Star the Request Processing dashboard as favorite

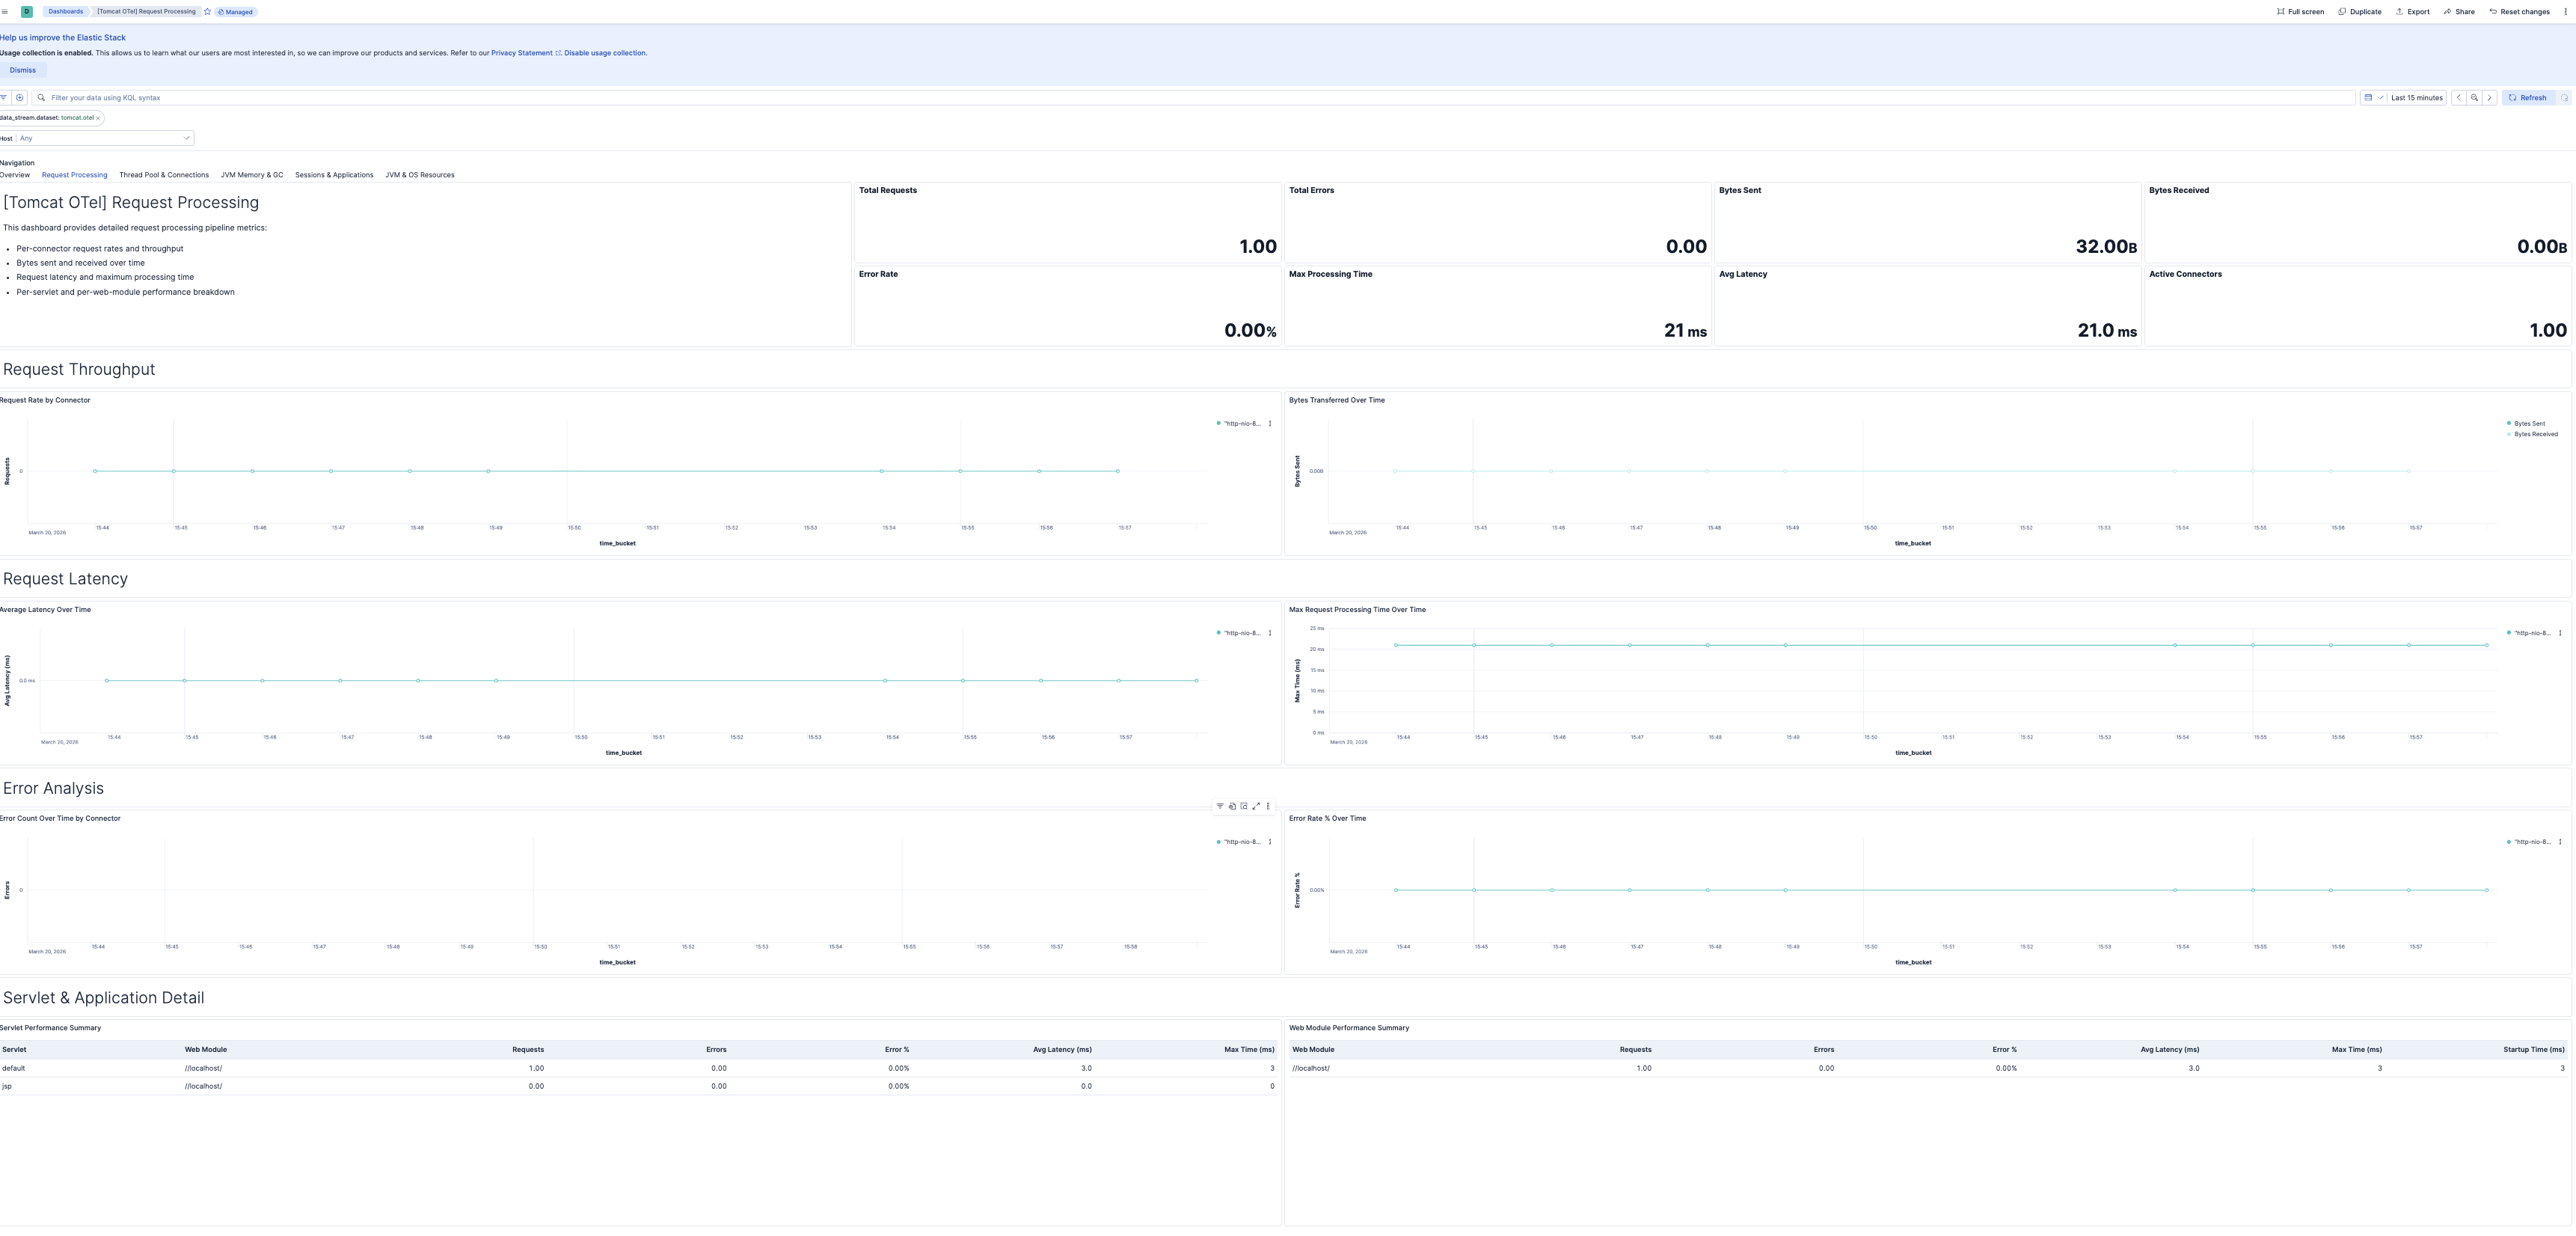[207, 11]
